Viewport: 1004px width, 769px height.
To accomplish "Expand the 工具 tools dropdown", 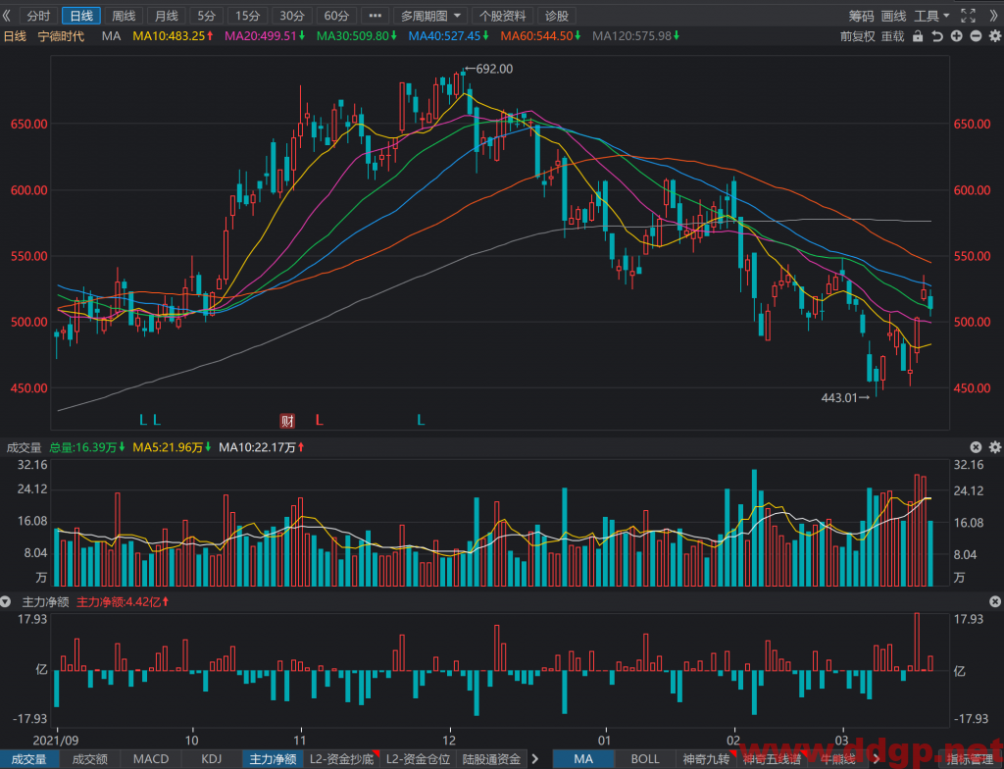I will (x=931, y=16).
